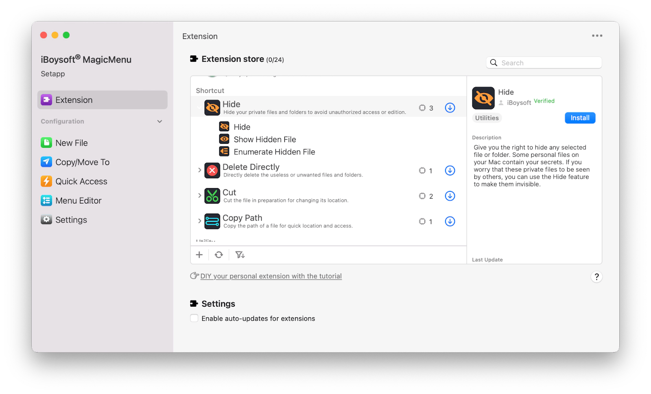Collapse the Configuration section chevron
This screenshot has width=651, height=394.
159,121
